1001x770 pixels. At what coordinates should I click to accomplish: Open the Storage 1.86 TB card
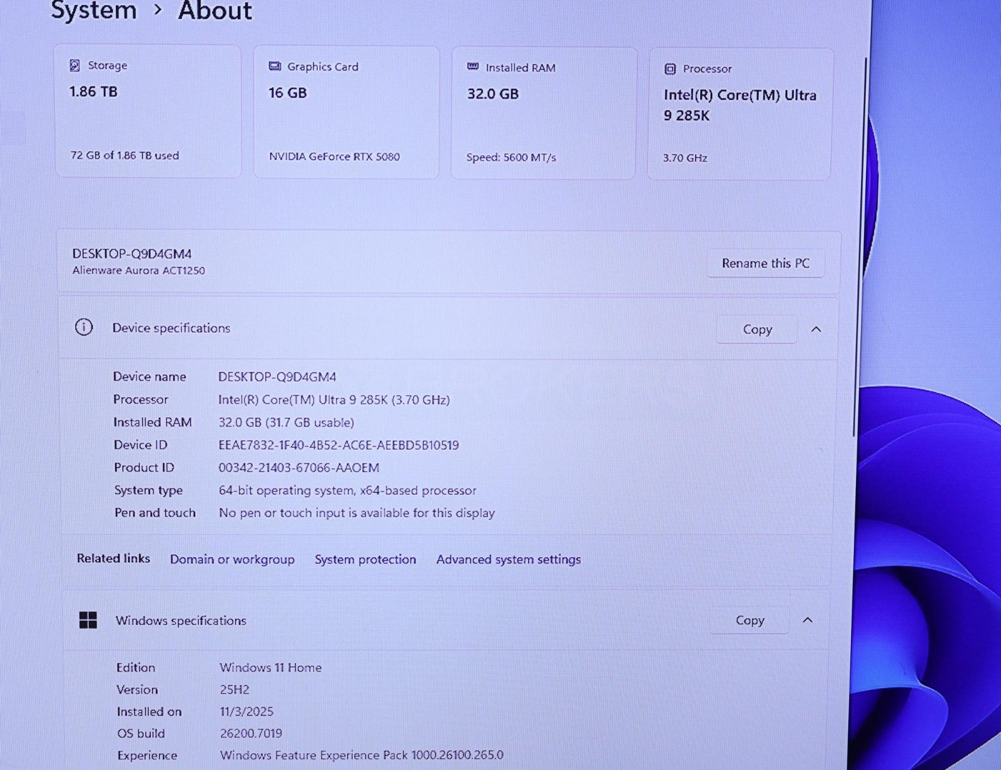pos(148,111)
